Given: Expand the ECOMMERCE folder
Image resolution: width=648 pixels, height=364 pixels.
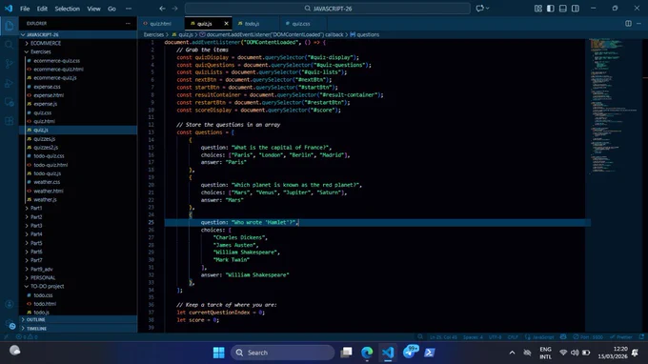Looking at the screenshot, I should click(78, 43).
